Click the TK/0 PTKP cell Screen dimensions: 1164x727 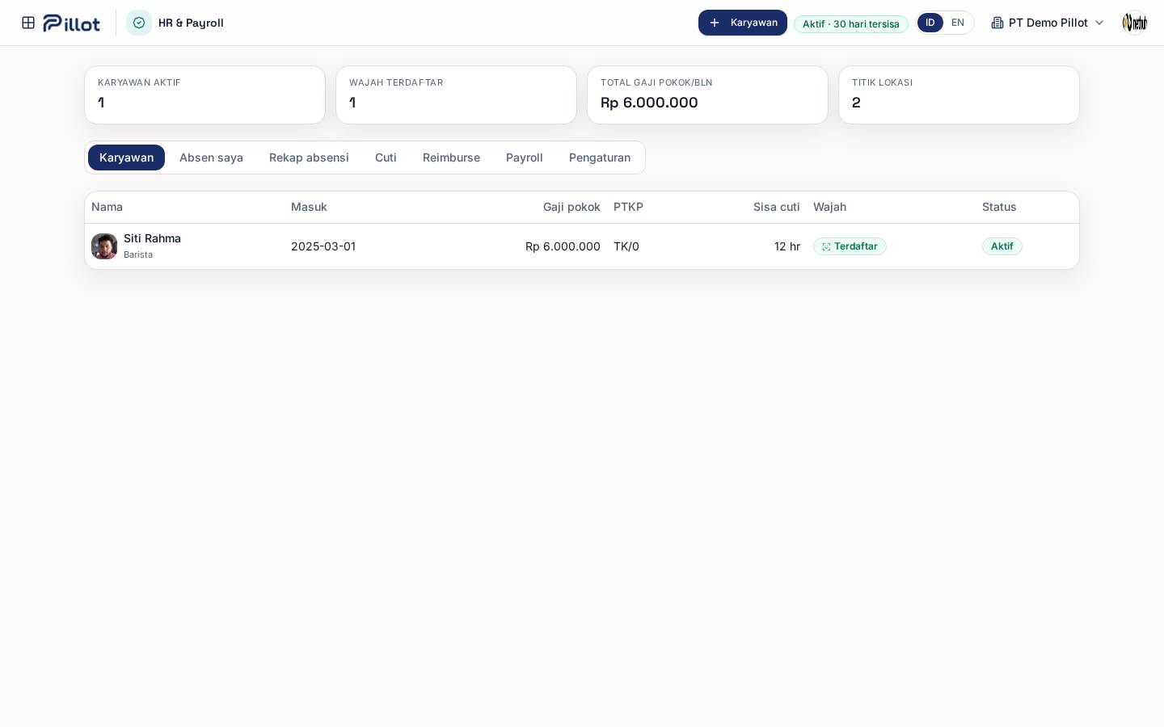click(x=626, y=246)
